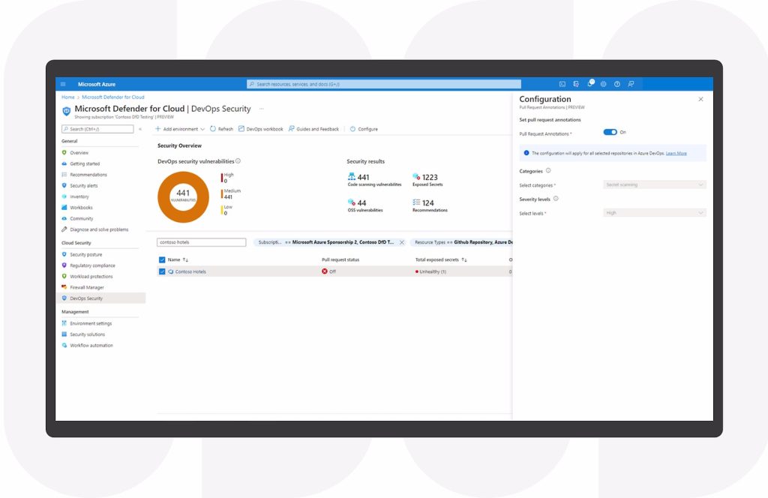Toggle the select-all checkbox in Name column
Image resolution: width=768 pixels, height=498 pixels.
(163, 259)
